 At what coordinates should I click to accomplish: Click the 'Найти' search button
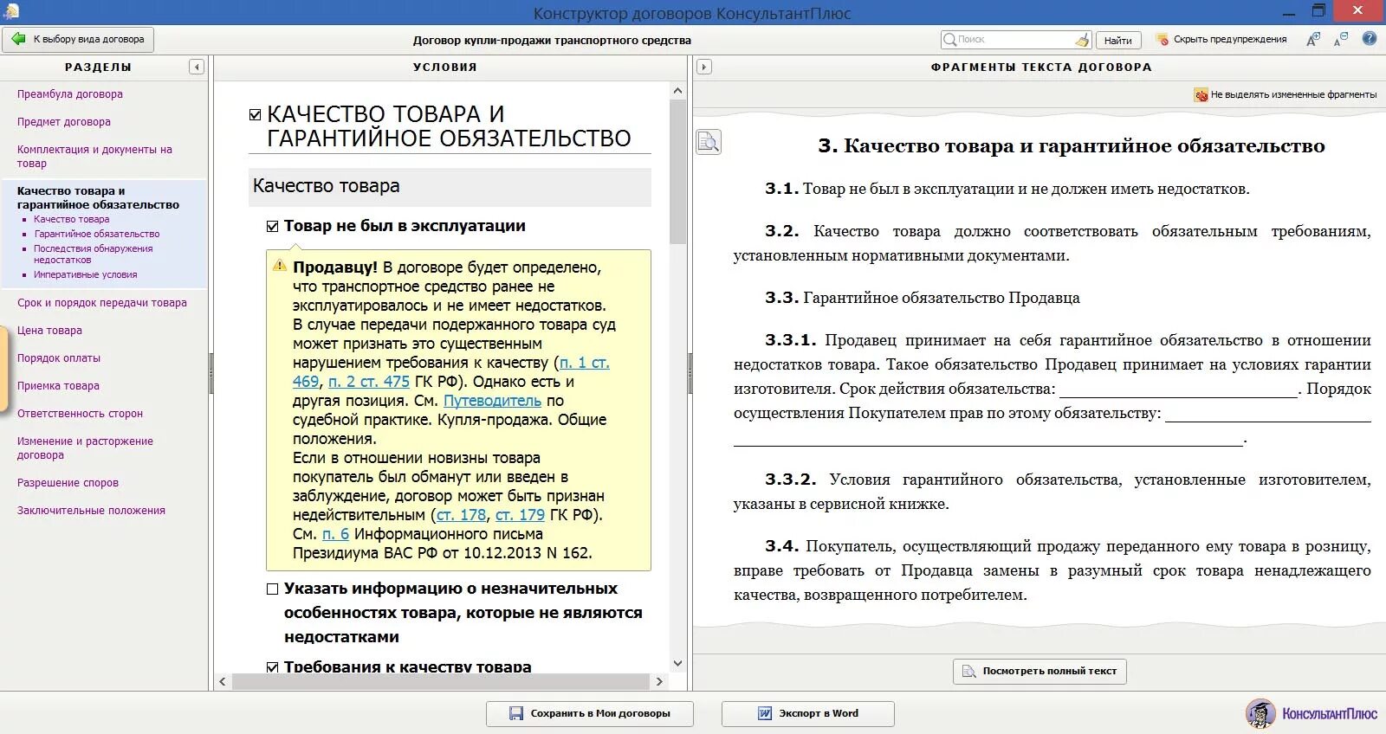tap(1117, 40)
